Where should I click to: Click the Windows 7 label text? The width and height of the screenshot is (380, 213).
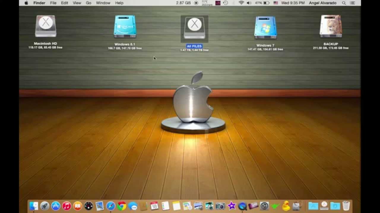[x=265, y=46]
